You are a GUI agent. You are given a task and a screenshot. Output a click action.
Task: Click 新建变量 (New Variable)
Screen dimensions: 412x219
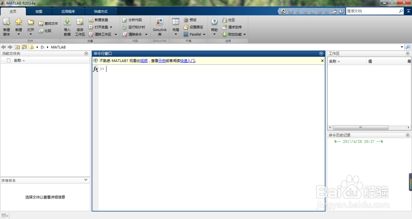click(98, 20)
